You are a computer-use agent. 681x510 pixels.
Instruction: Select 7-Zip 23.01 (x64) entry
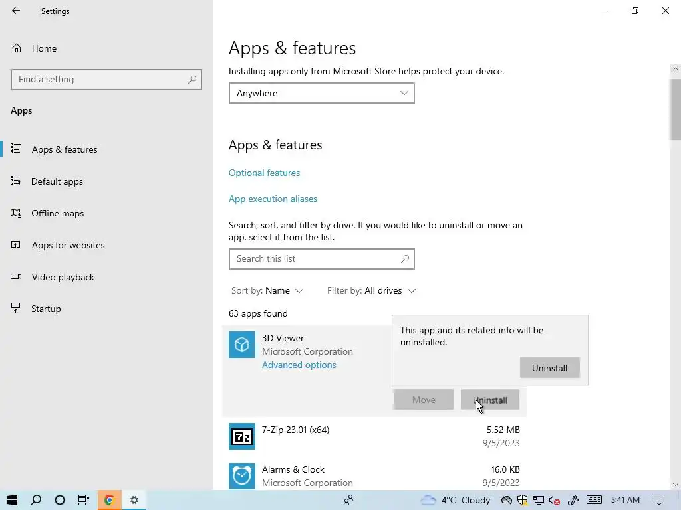374,436
